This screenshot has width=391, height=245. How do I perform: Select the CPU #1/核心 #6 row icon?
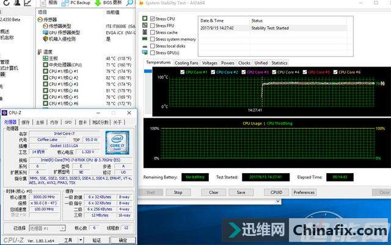(x=45, y=104)
